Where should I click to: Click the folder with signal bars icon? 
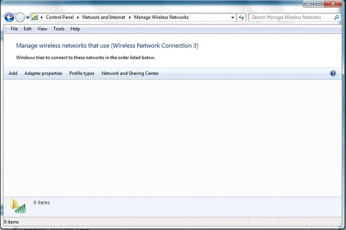point(18,206)
